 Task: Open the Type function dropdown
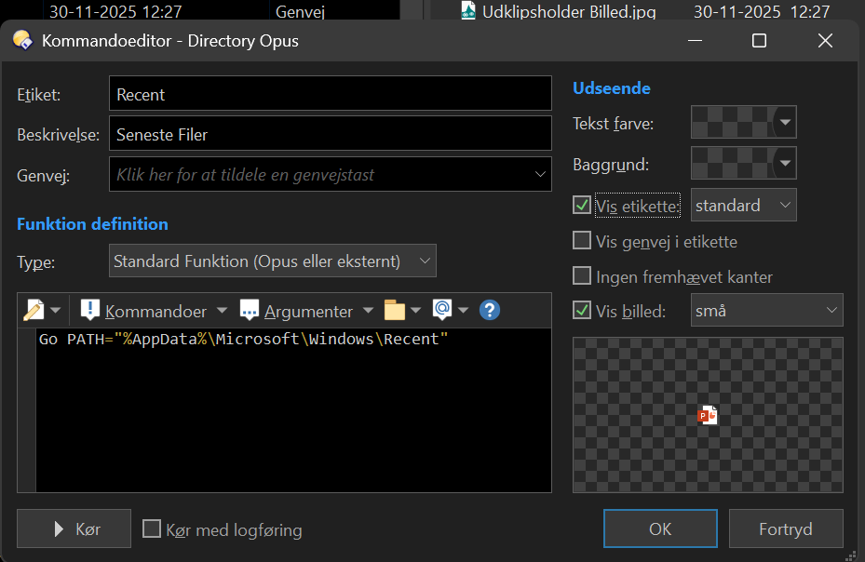pyautogui.click(x=272, y=261)
